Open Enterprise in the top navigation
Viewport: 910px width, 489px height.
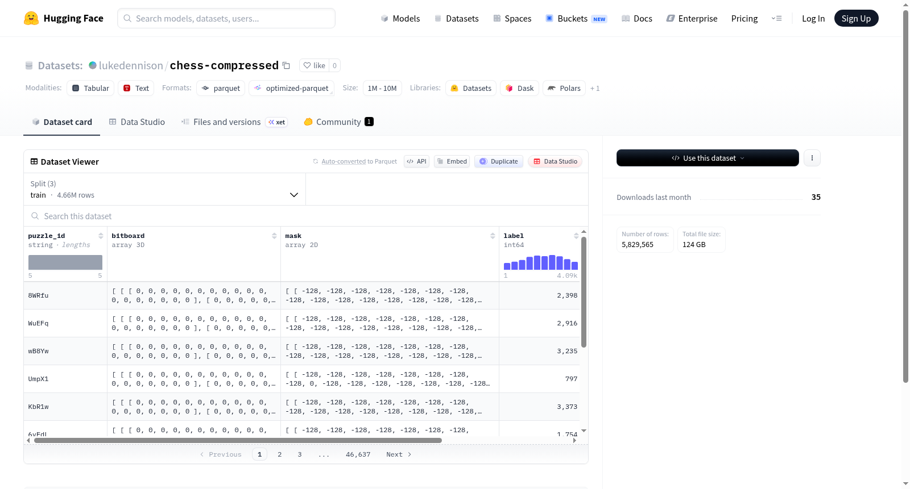click(x=692, y=18)
